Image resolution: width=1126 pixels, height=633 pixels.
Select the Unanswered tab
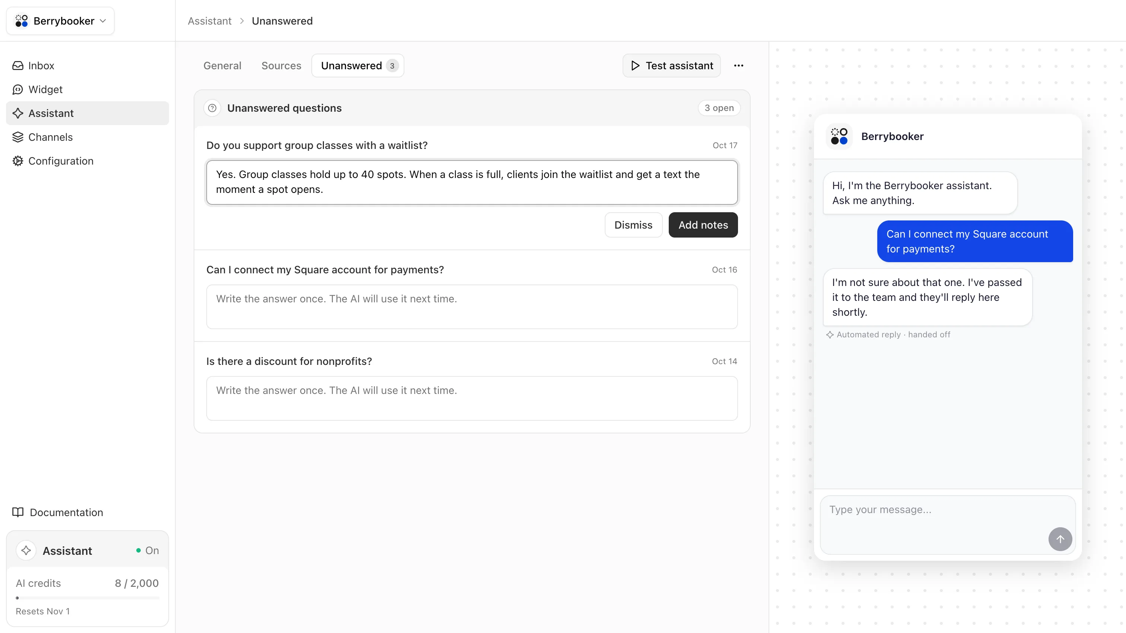357,66
